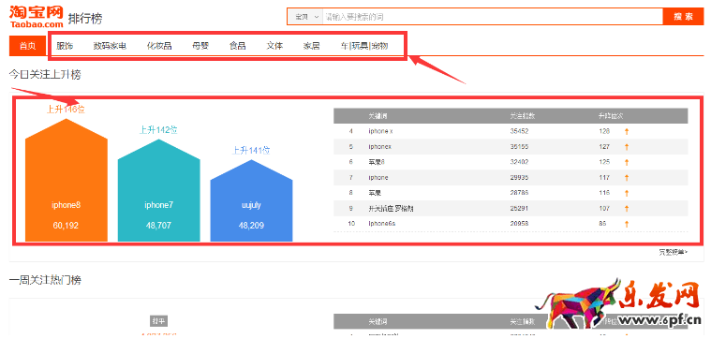
Task: Click the orange 搜索 button
Action: click(x=683, y=17)
